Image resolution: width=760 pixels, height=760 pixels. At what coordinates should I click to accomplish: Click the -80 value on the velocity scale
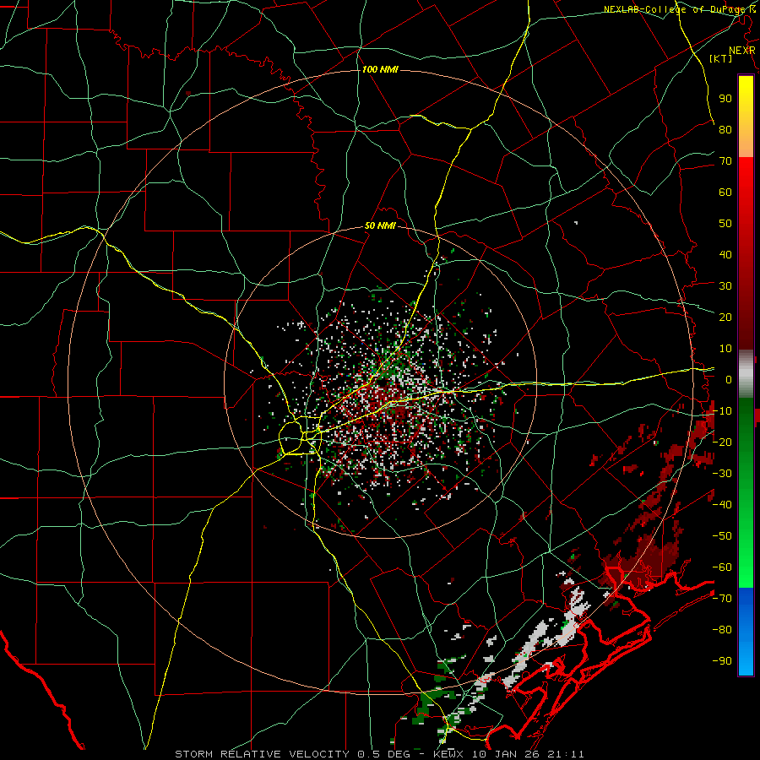pyautogui.click(x=722, y=630)
